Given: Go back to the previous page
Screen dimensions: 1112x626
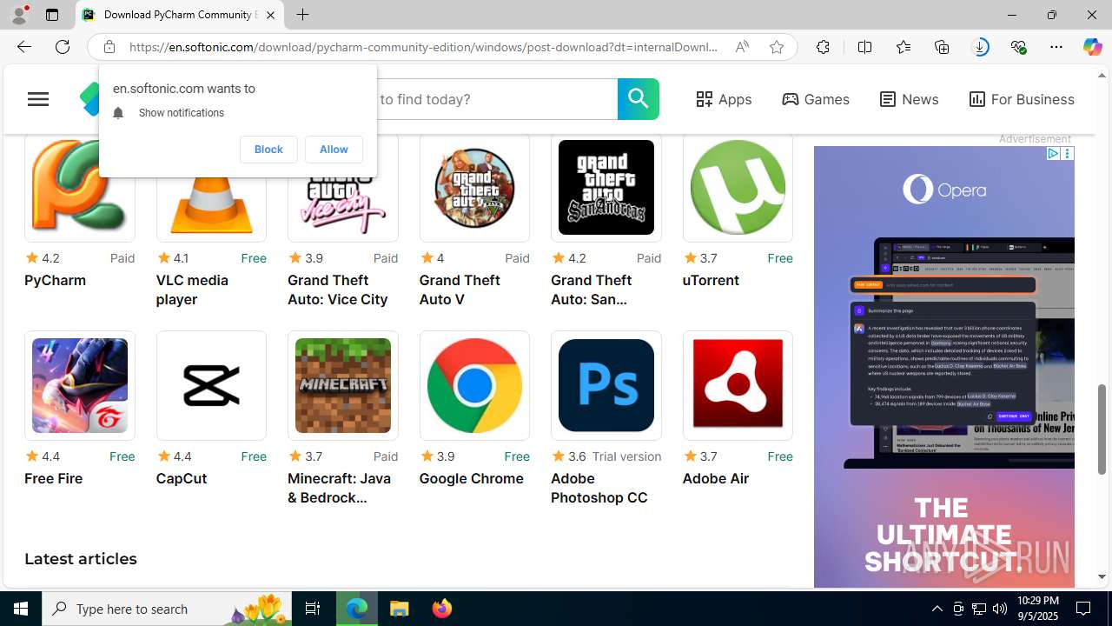Looking at the screenshot, I should pyautogui.click(x=23, y=47).
